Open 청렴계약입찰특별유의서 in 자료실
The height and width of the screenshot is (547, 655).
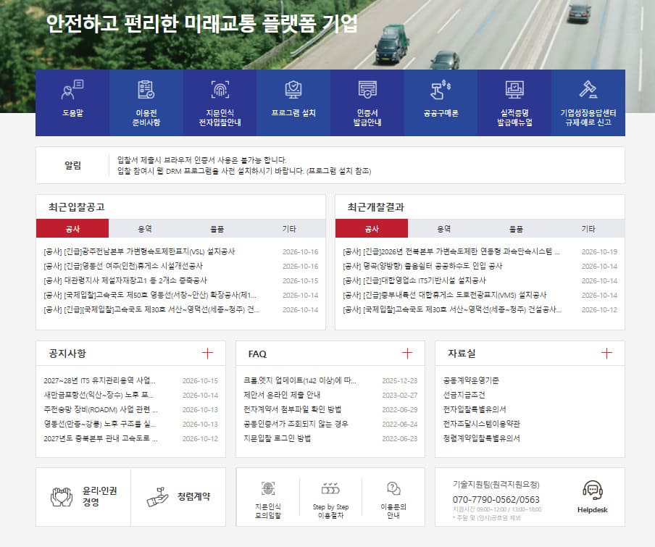coord(481,438)
